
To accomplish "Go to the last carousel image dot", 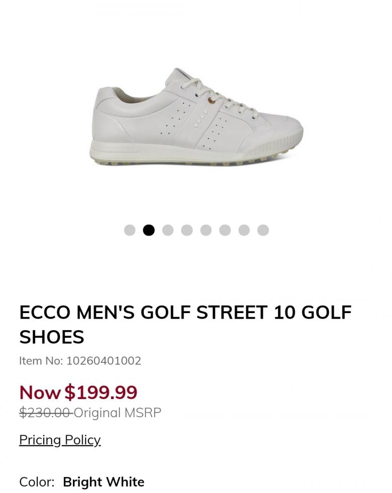I will [x=263, y=230].
